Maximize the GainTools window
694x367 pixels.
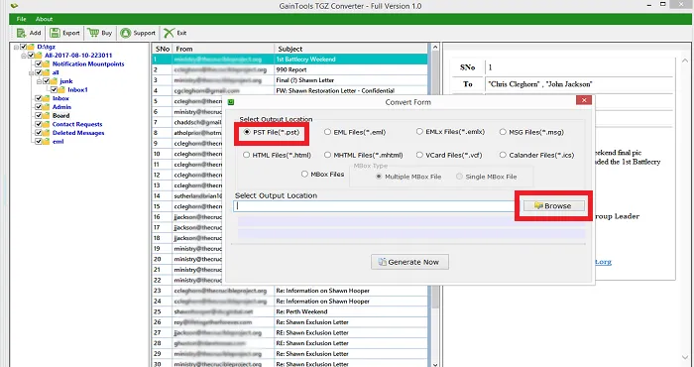(663, 4)
